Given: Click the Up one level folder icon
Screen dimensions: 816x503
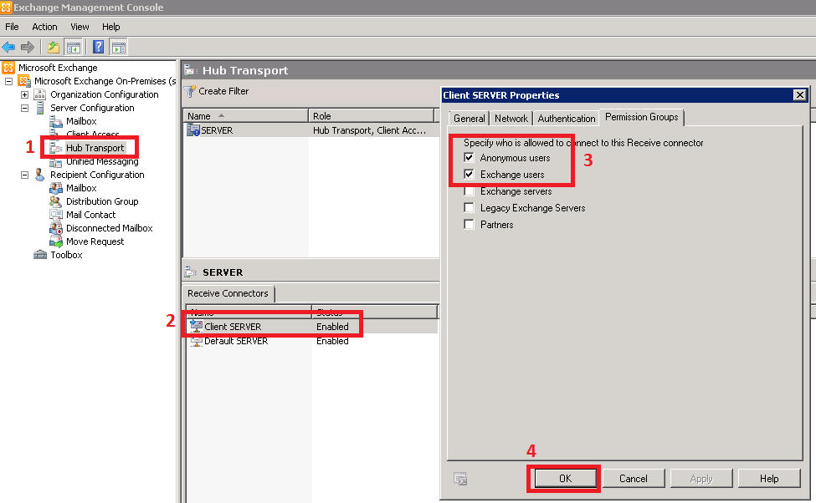Looking at the screenshot, I should [54, 47].
